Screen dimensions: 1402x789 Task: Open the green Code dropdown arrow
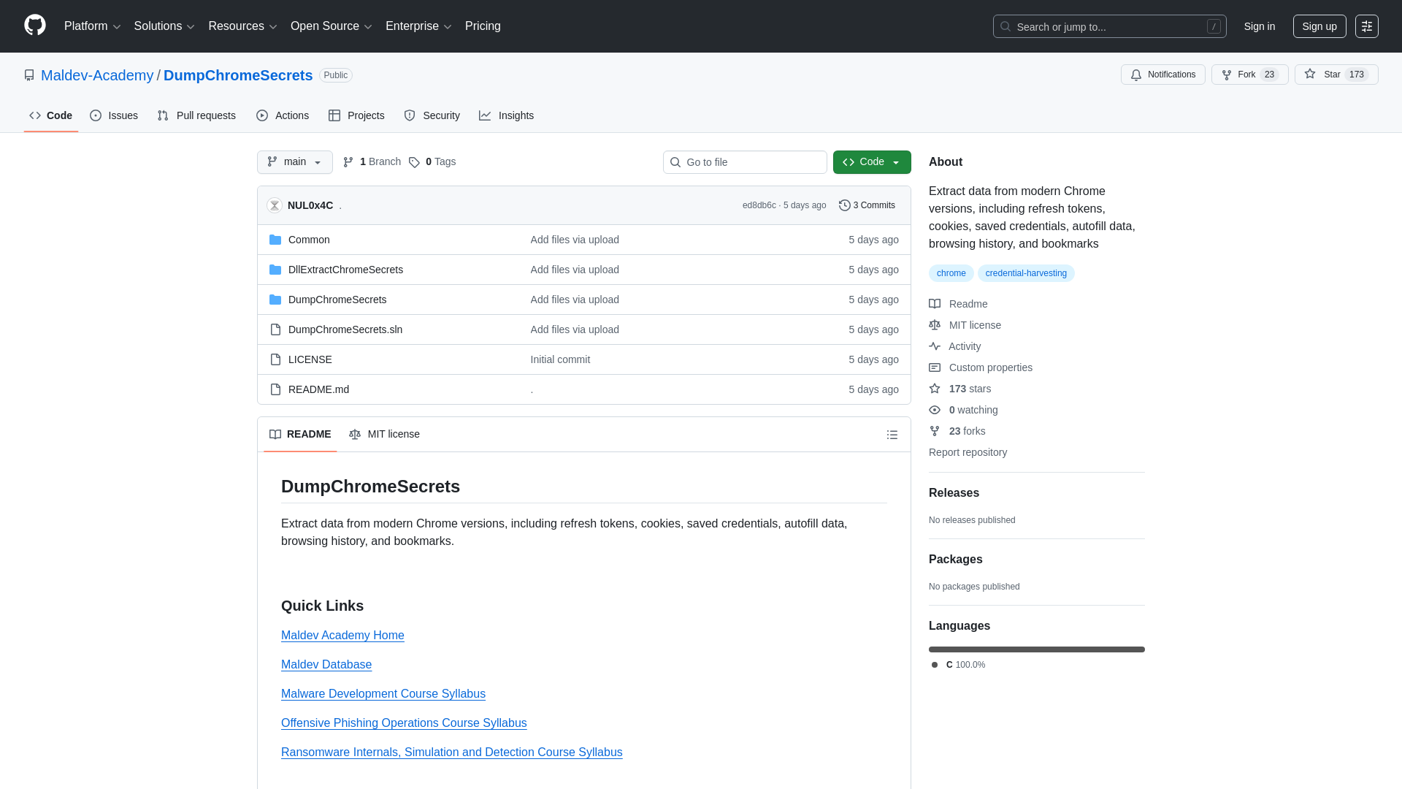click(x=896, y=162)
